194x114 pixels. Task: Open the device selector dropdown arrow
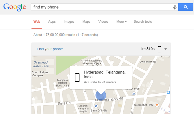(165, 49)
